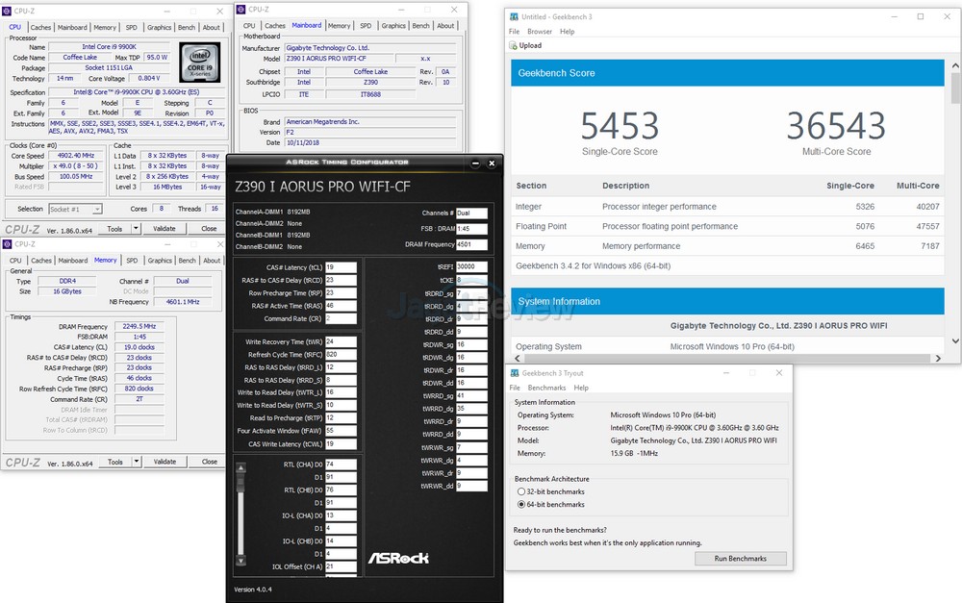The image size is (962, 603).
Task: Click the ASRock logo in Timing Configurator
Action: click(398, 558)
